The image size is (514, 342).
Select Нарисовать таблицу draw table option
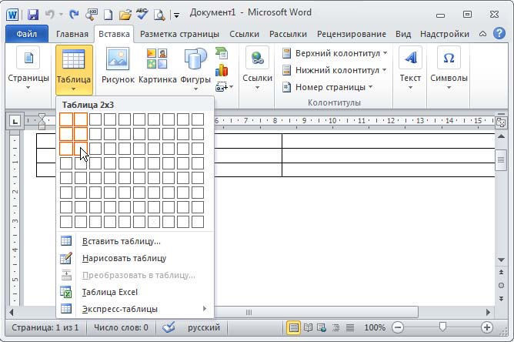point(123,258)
